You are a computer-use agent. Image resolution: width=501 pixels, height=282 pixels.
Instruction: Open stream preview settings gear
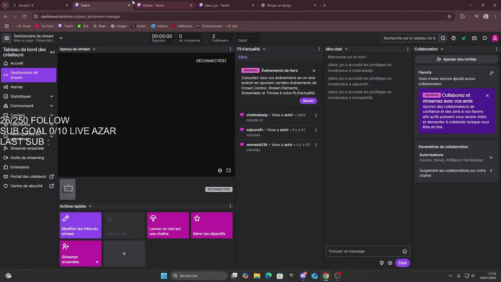coord(220,170)
